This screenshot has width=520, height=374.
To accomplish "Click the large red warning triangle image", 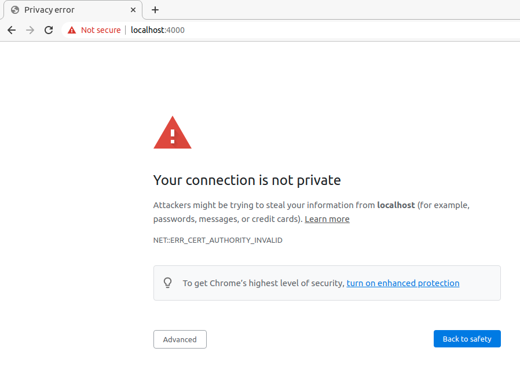I will click(173, 132).
